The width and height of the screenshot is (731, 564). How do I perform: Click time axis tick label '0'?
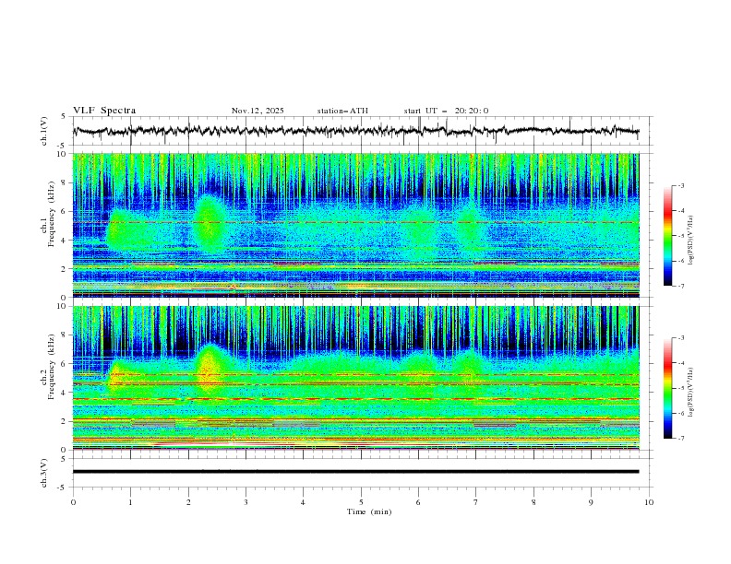click(x=73, y=502)
